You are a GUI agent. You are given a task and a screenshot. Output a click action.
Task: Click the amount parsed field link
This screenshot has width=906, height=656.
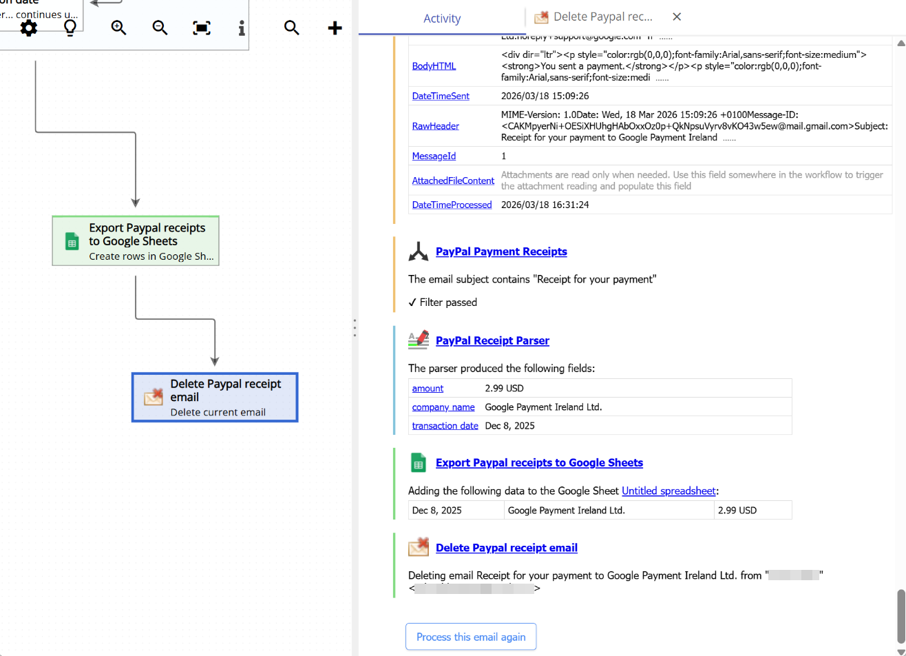(427, 388)
